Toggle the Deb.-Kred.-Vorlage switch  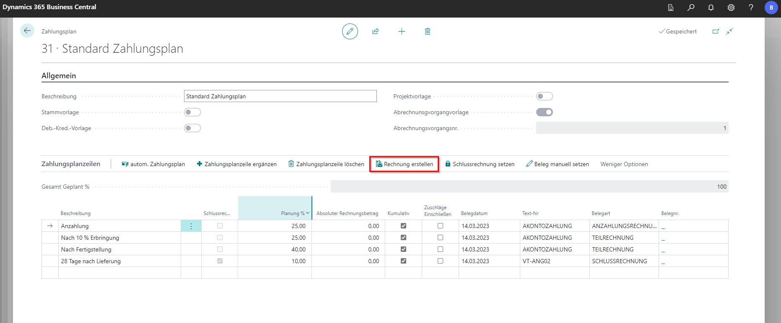192,128
